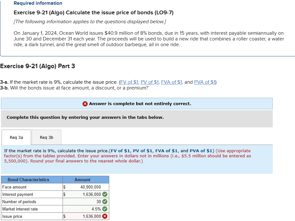
Task: Click the green checkmark beside Number of periods
Action: [105, 202]
